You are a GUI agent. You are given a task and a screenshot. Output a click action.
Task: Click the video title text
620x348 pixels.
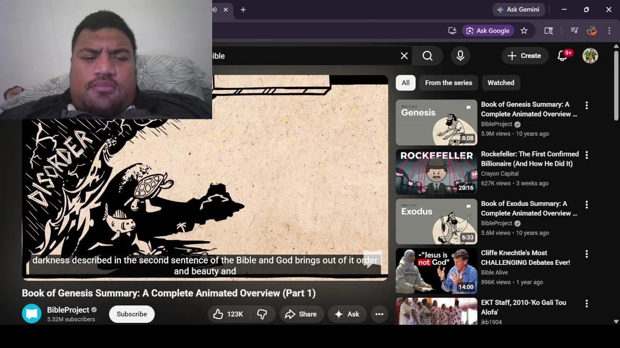coord(169,293)
